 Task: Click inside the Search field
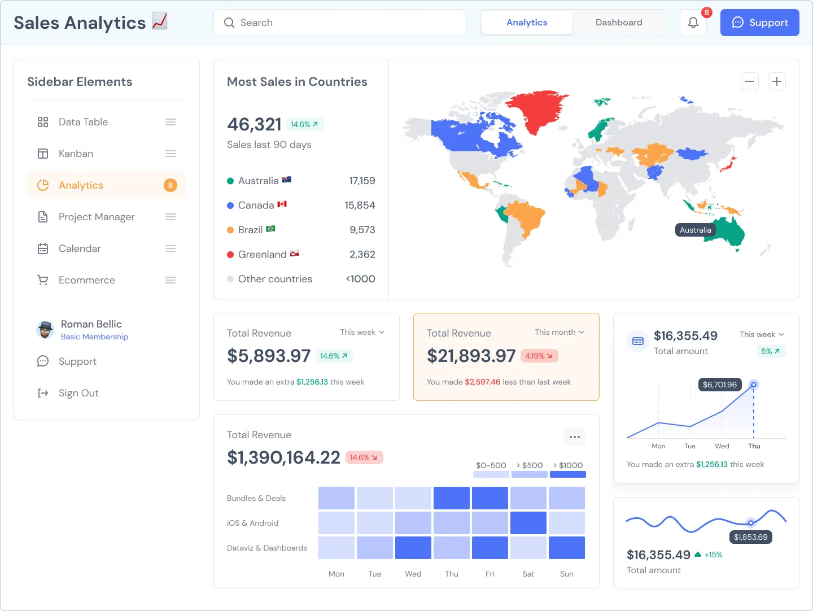pyautogui.click(x=339, y=23)
